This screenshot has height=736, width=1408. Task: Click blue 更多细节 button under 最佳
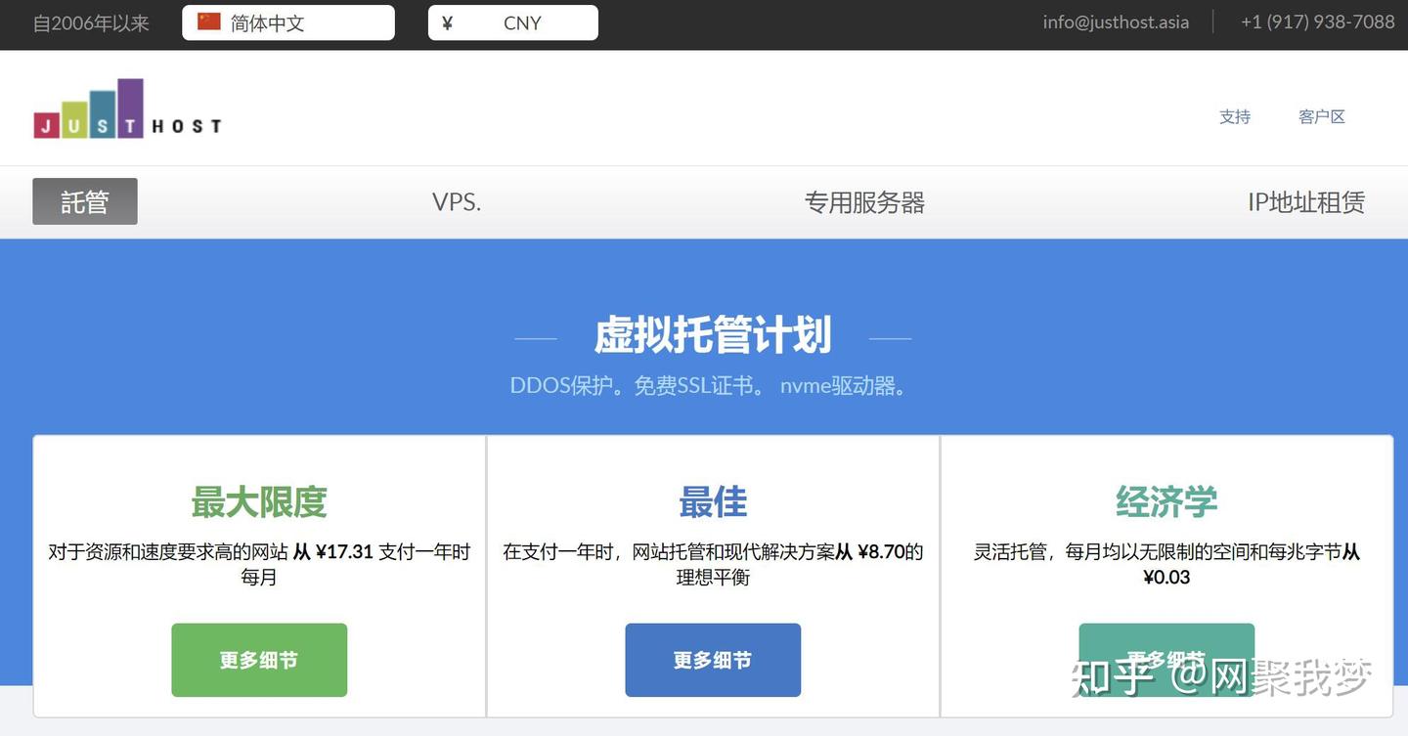click(x=713, y=660)
